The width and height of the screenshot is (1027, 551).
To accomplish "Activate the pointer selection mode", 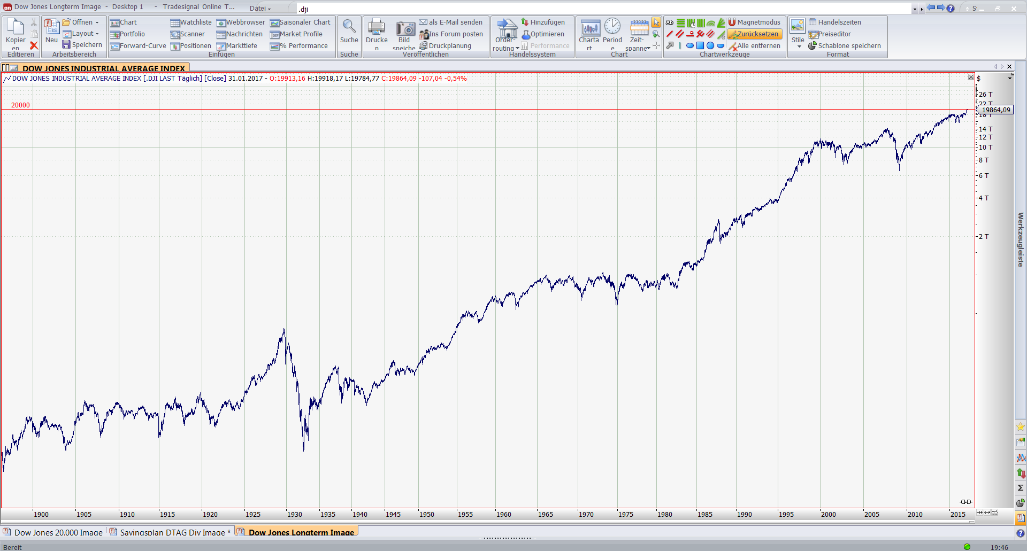I will pos(656,22).
